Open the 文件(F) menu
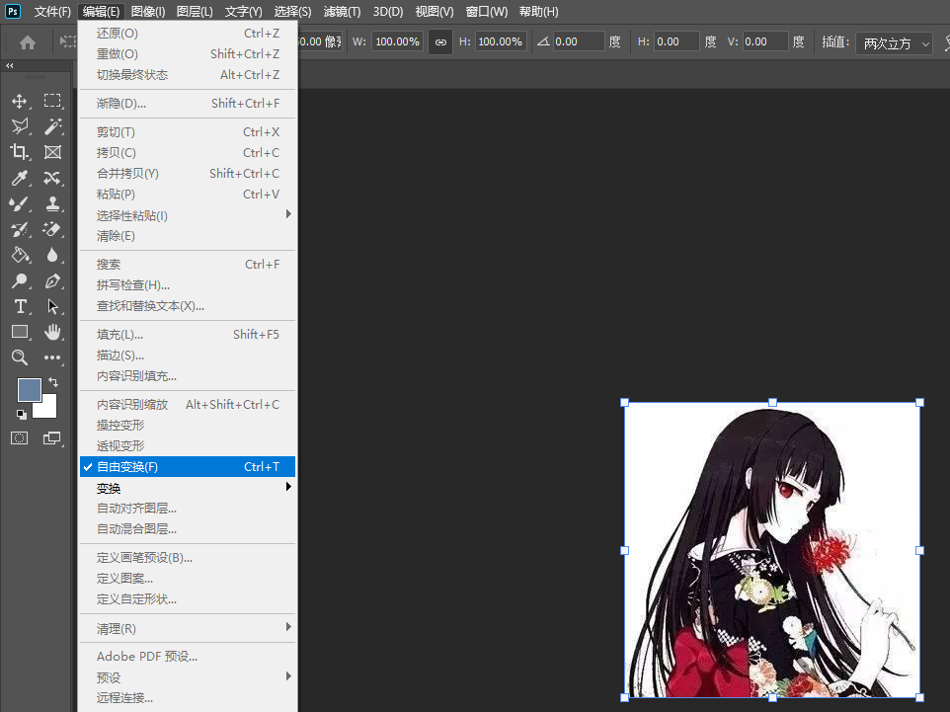The image size is (950, 712). coord(52,12)
